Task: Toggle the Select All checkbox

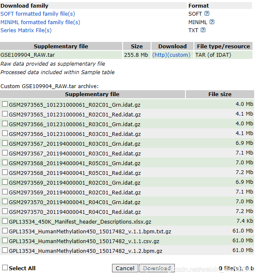Action: pyautogui.click(x=5, y=267)
